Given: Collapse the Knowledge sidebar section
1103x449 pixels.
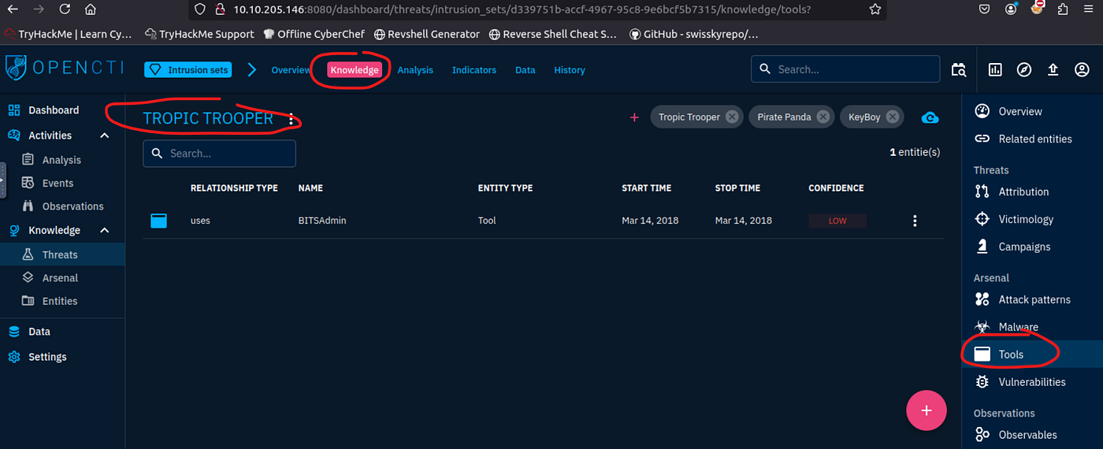Looking at the screenshot, I should pos(104,231).
